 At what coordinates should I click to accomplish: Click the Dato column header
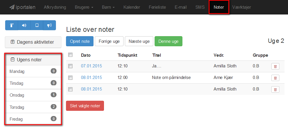coord(86,55)
